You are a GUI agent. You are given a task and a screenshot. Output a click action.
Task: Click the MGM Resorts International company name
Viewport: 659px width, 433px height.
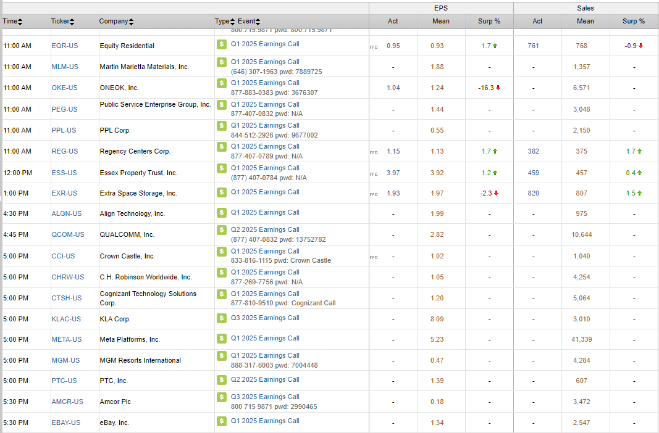tap(140, 360)
